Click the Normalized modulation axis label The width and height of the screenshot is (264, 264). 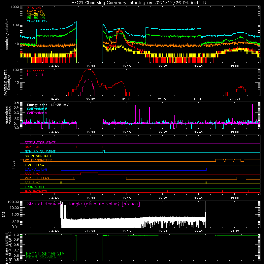click(x=9, y=115)
